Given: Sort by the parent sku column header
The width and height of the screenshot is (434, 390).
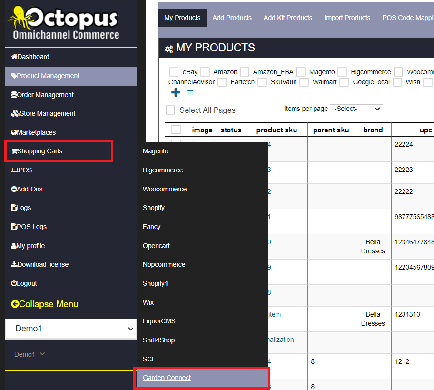Looking at the screenshot, I should coord(331,130).
